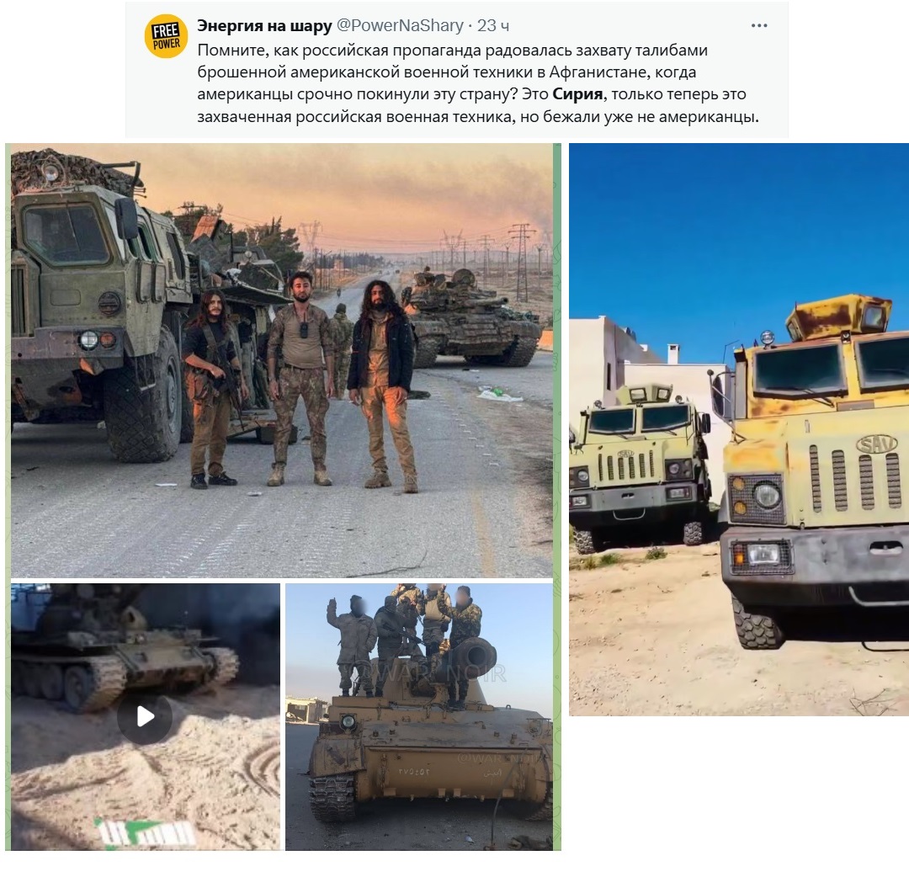Click the @PowerNaShary handle
Image resolution: width=909 pixels, height=877 pixels.
coord(400,25)
